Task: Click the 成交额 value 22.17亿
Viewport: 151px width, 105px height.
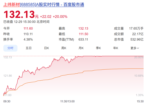Action: point(138,34)
